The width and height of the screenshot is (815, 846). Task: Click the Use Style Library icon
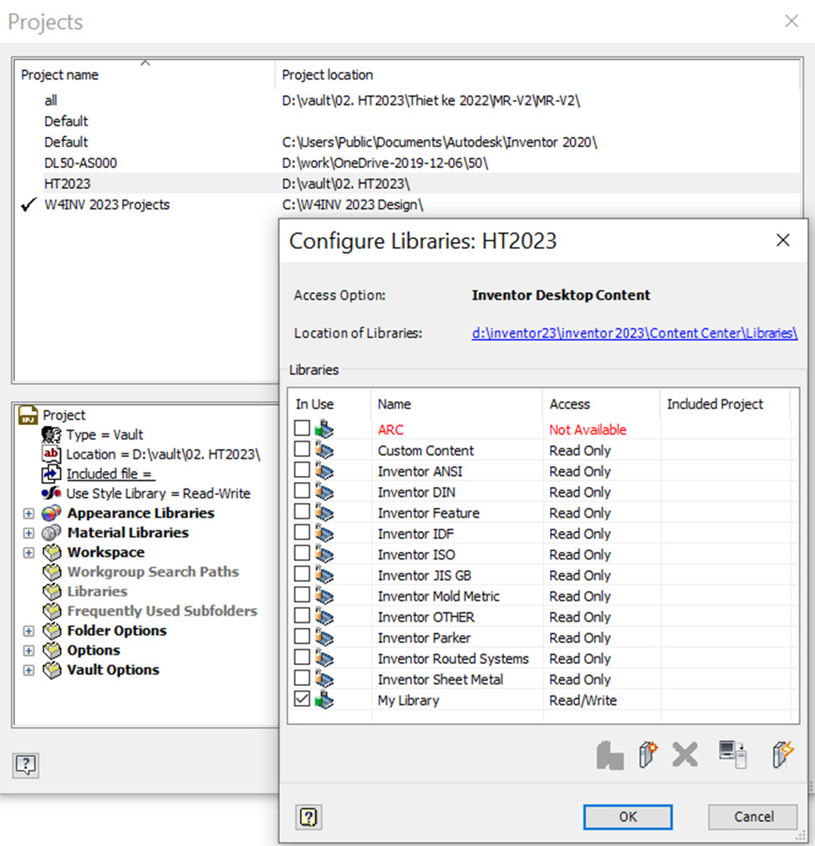point(51,493)
